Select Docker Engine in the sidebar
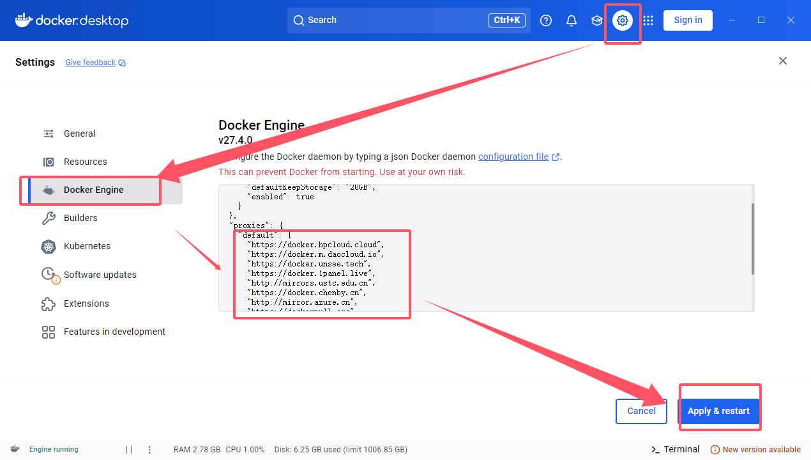The height and width of the screenshot is (460, 811). (x=105, y=190)
